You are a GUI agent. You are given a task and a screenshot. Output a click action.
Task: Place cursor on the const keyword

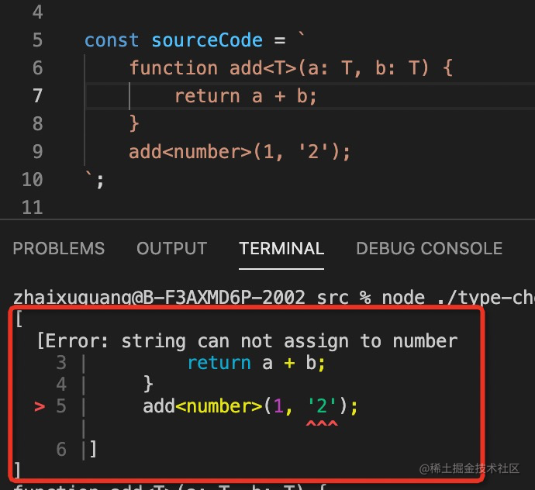click(x=112, y=40)
